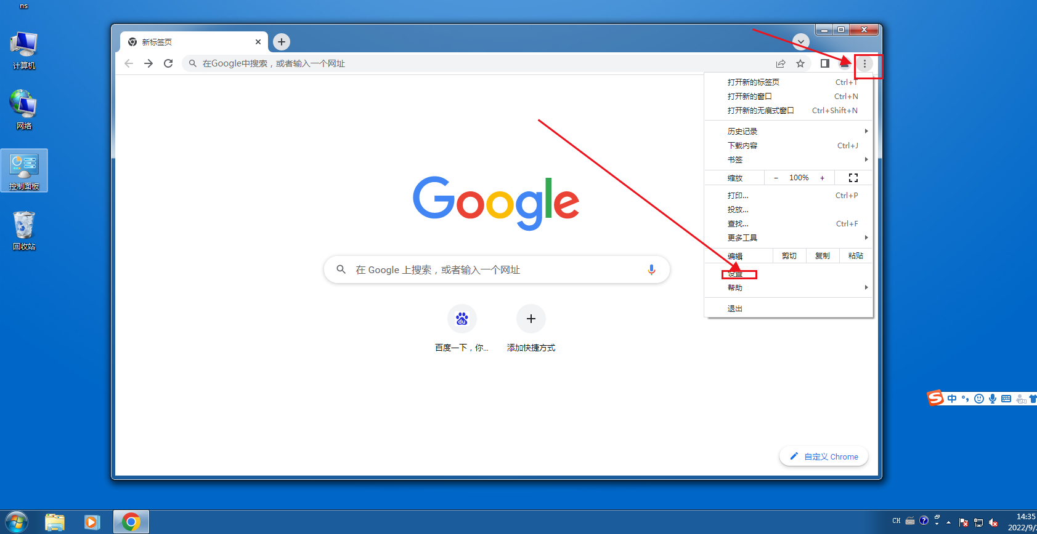The width and height of the screenshot is (1037, 534).
Task: Select 打开新的标签页 menu item
Action: tap(789, 82)
